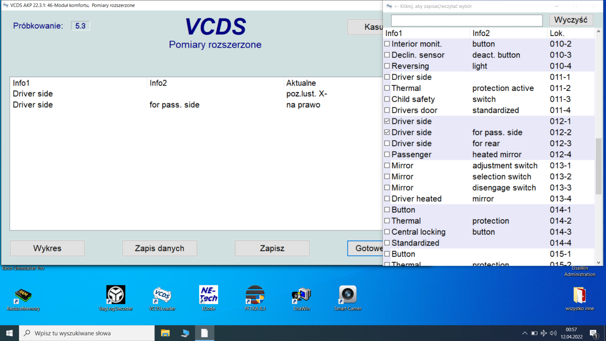Open the taskbar app right of File Explorer
Image resolution: width=606 pixels, height=341 pixels.
tap(185, 333)
